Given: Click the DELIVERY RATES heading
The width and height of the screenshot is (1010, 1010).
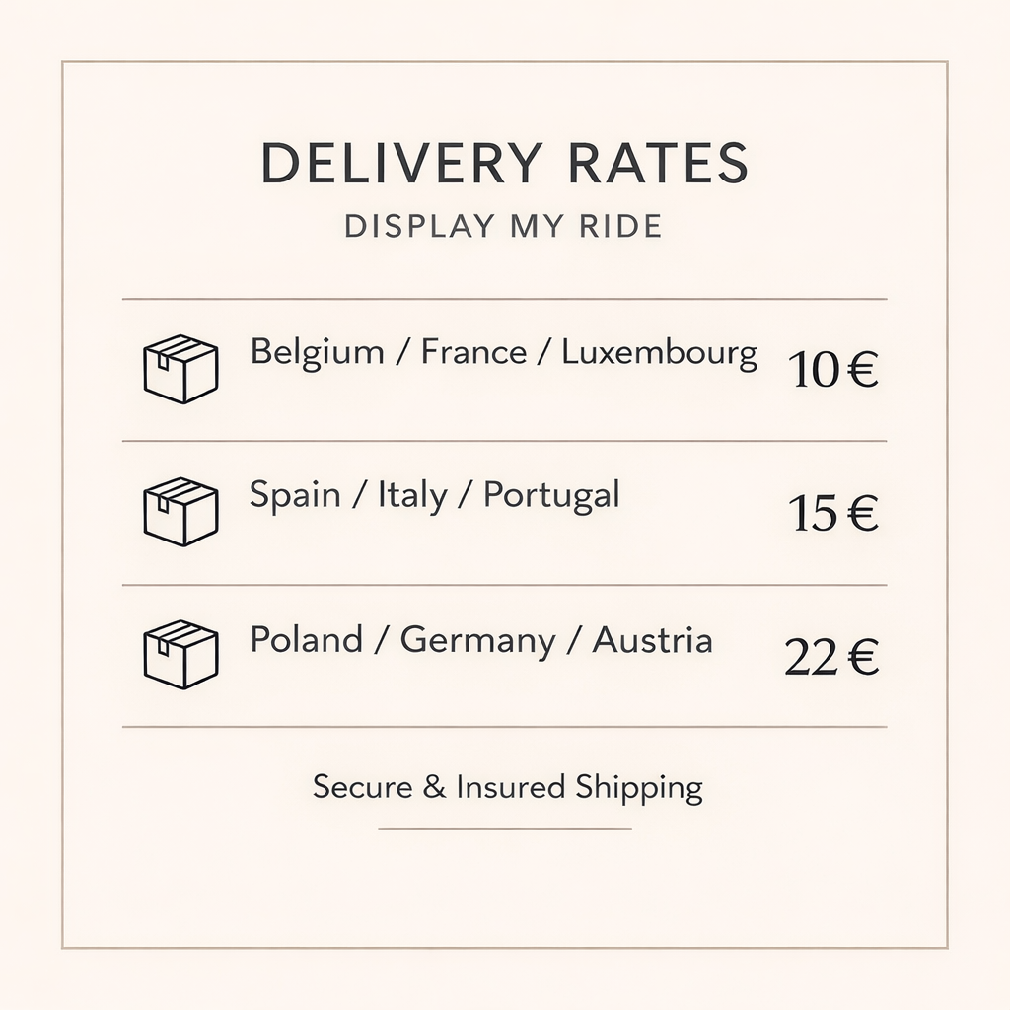Looking at the screenshot, I should pyautogui.click(x=504, y=164).
